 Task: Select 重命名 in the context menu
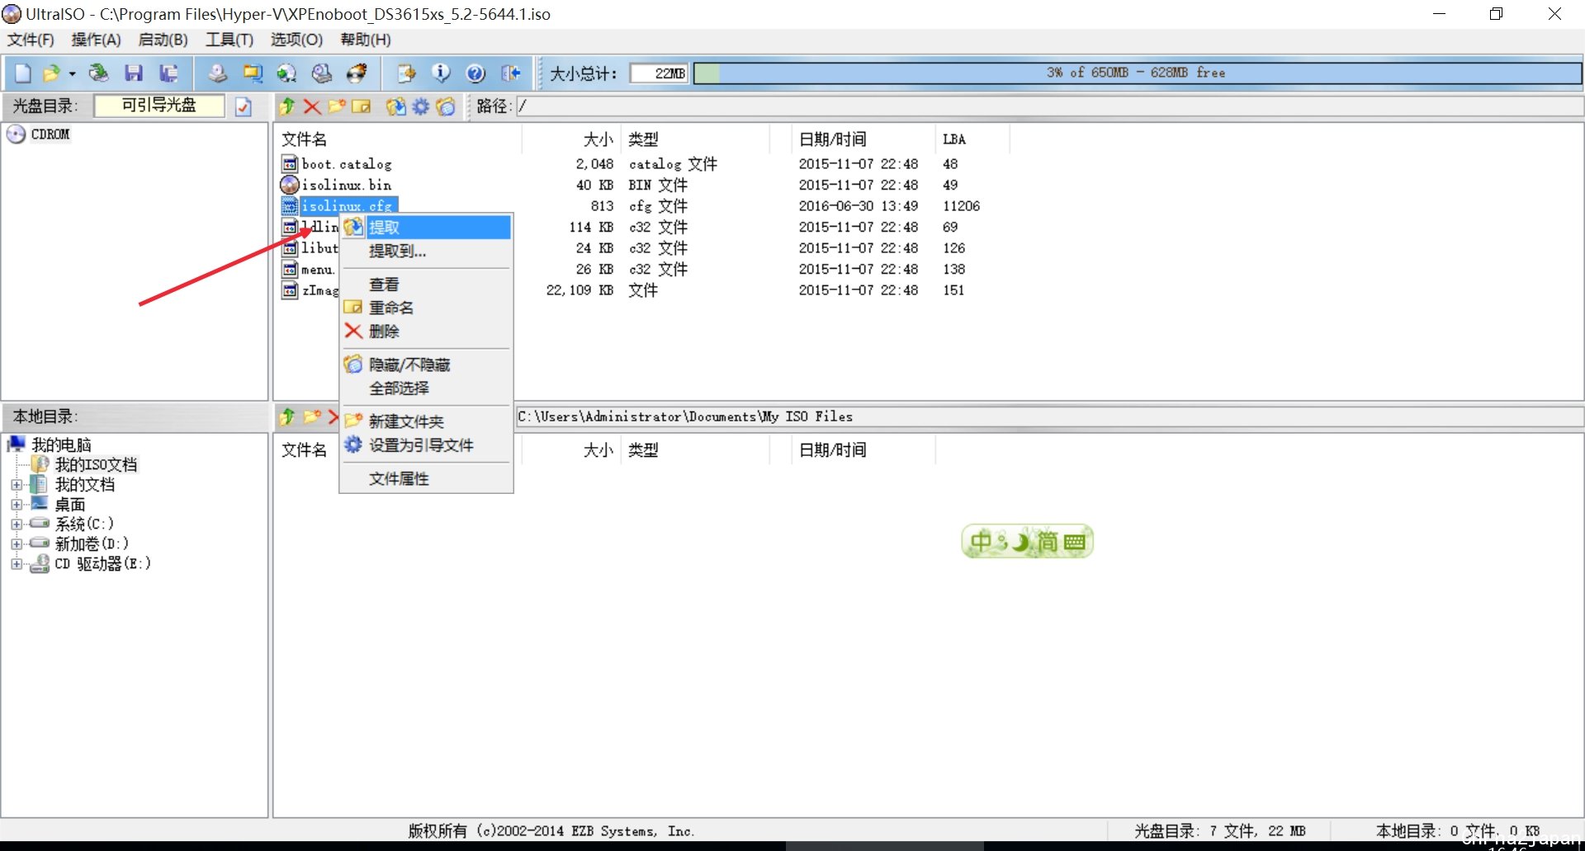point(426,308)
